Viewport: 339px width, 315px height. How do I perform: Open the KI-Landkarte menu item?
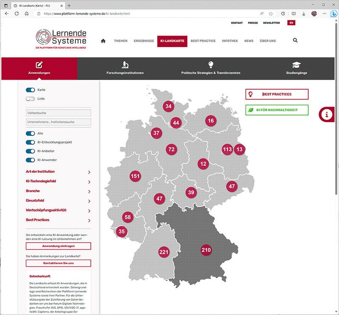[x=172, y=41]
